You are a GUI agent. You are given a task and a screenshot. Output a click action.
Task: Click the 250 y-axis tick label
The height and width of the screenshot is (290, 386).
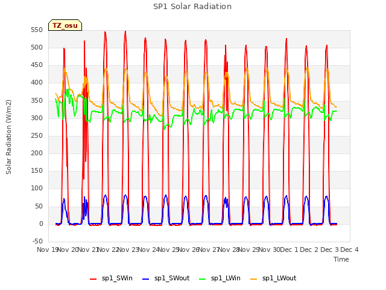37,135
